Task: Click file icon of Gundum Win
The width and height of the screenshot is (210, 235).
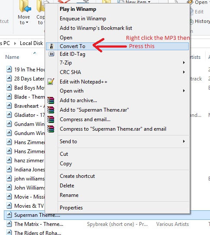Action: coord(9,133)
